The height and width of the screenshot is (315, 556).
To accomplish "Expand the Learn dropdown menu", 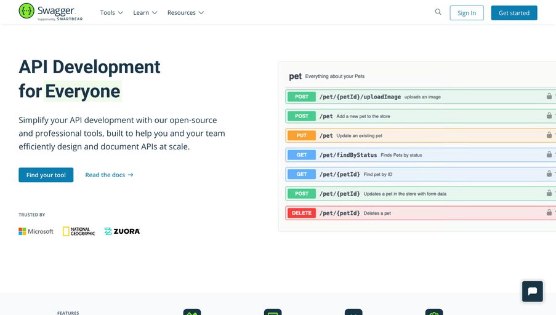I will pos(145,12).
